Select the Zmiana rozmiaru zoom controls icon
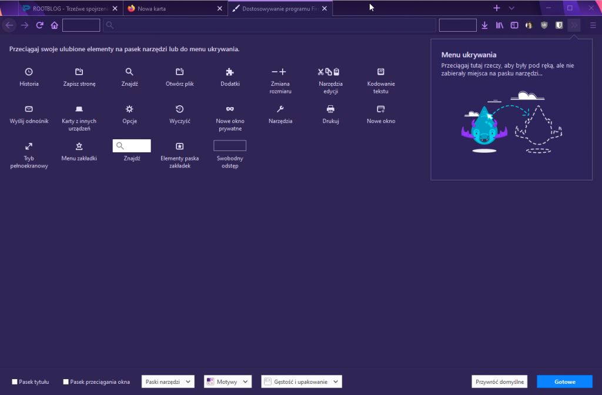This screenshot has height=395, width=602. [x=280, y=72]
